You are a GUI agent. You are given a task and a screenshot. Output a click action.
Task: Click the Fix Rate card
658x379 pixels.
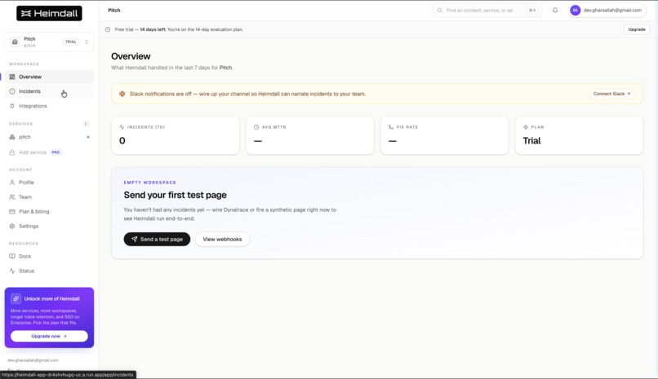(x=444, y=135)
